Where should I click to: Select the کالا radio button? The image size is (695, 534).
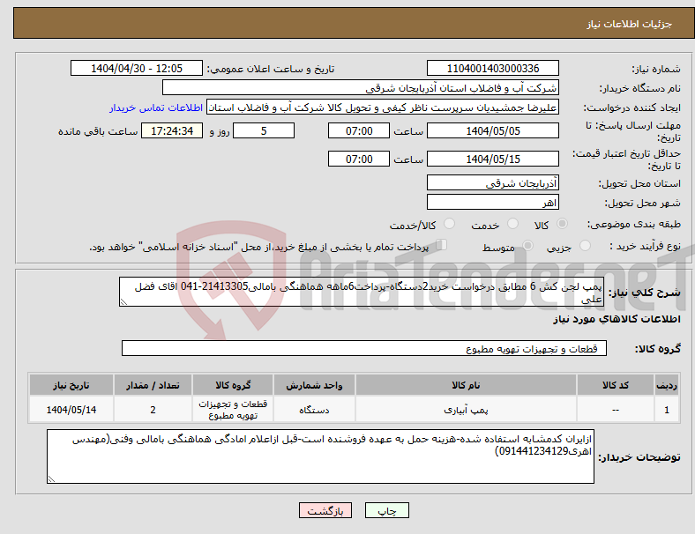562,224
